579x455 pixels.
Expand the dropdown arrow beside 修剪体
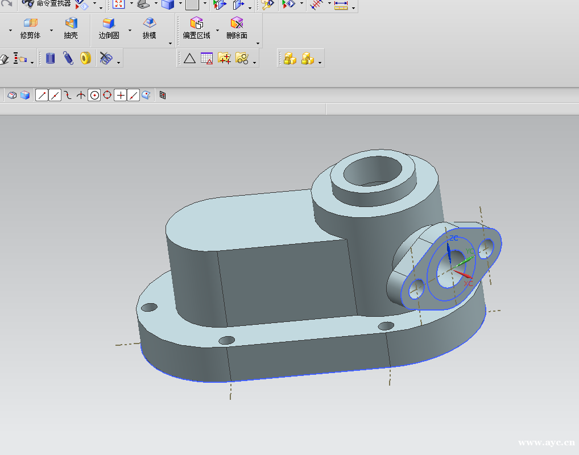pyautogui.click(x=51, y=30)
